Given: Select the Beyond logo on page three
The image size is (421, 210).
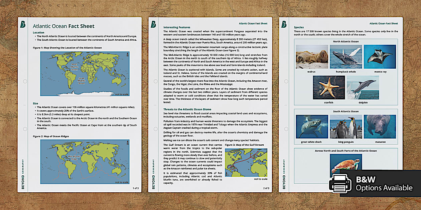Looking at the screenshot, I should pyautogui.click(x=284, y=23).
